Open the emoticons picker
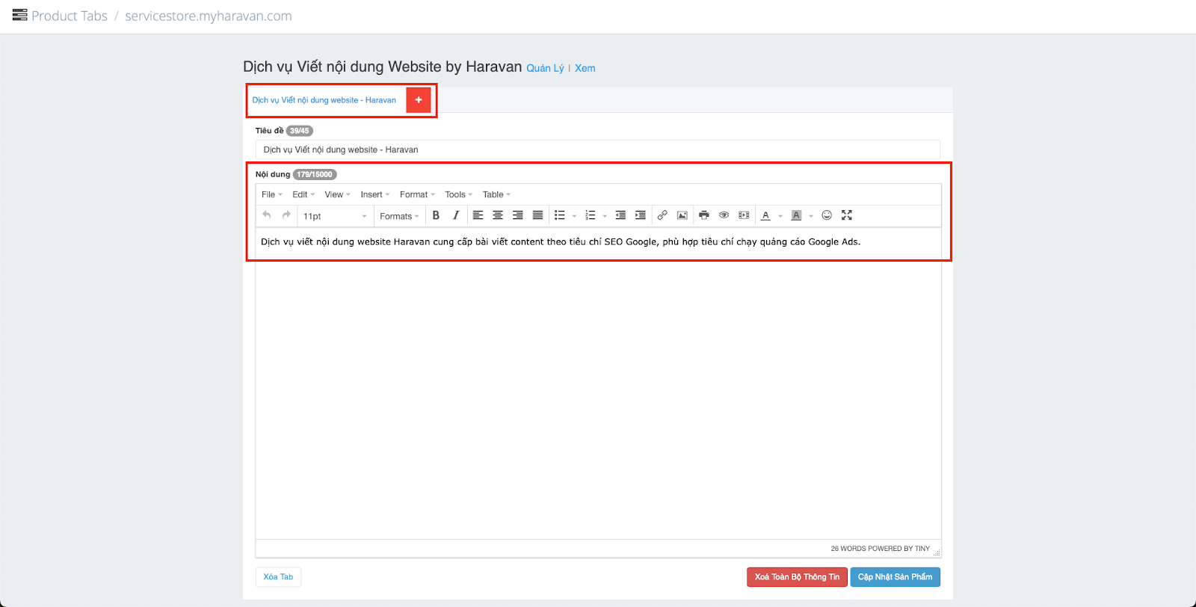Image resolution: width=1196 pixels, height=607 pixels. pos(827,215)
